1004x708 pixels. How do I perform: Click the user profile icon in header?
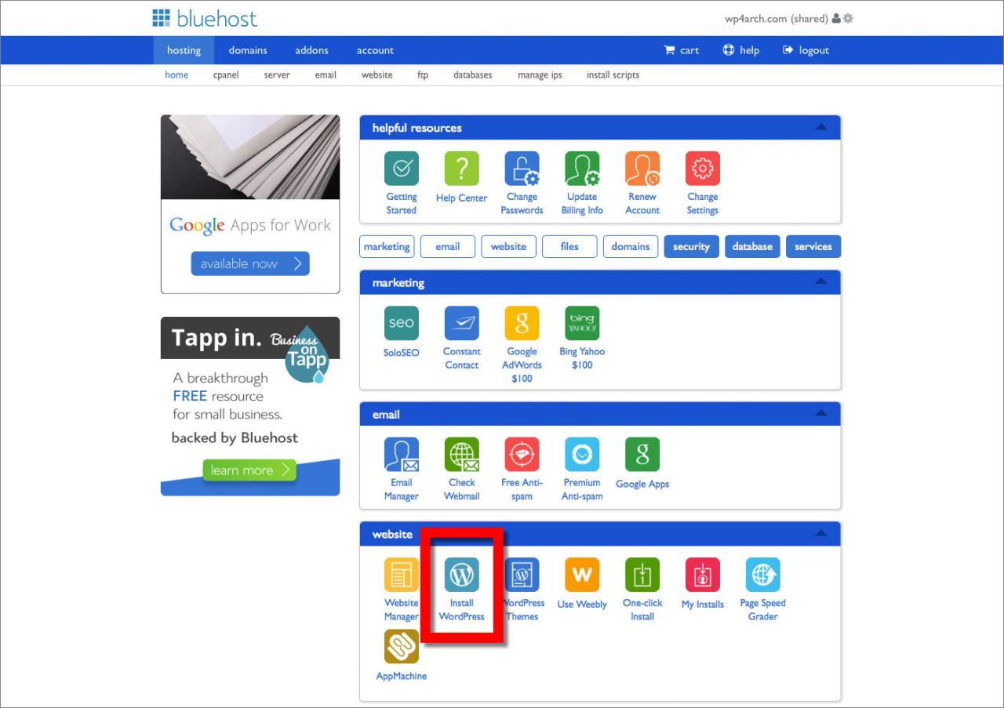(836, 19)
